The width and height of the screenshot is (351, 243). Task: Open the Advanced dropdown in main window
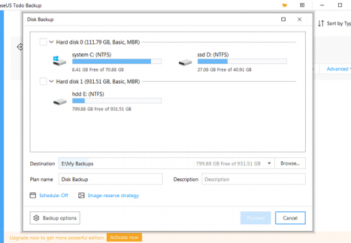[339, 69]
